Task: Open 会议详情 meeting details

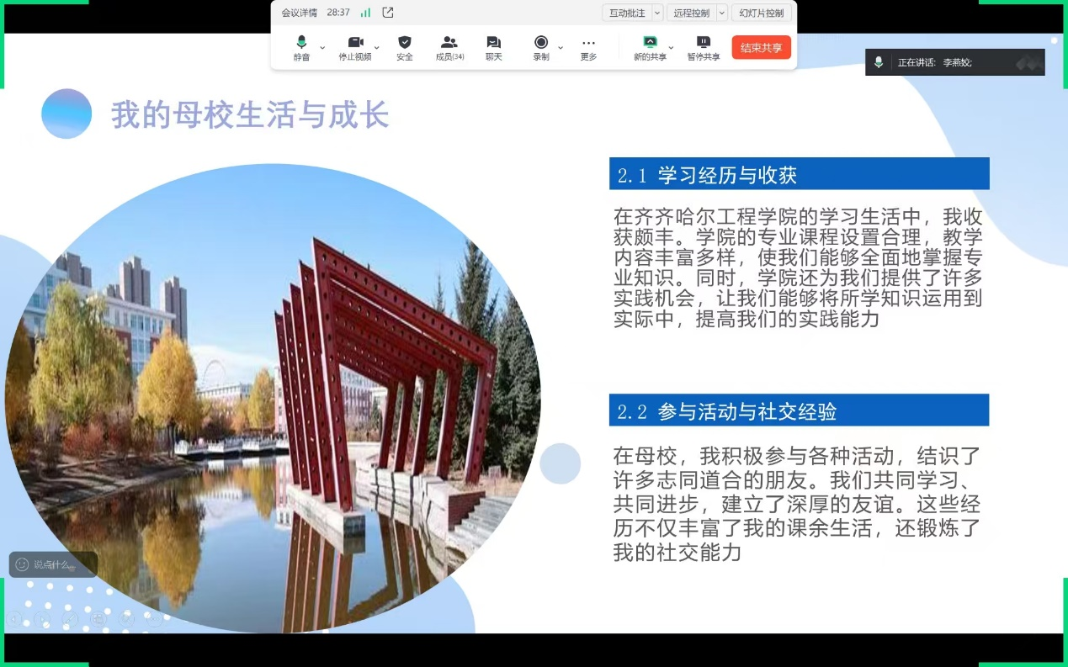Action: tap(299, 13)
